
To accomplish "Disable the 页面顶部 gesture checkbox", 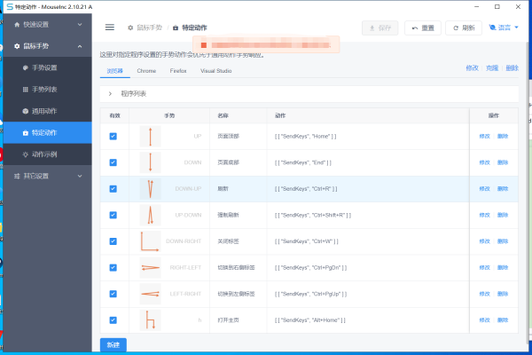I will 113,136.
